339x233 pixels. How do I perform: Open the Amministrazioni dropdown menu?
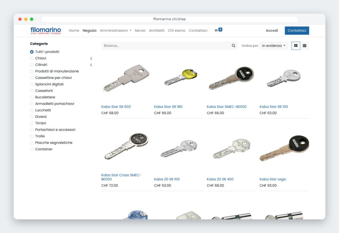tap(116, 30)
